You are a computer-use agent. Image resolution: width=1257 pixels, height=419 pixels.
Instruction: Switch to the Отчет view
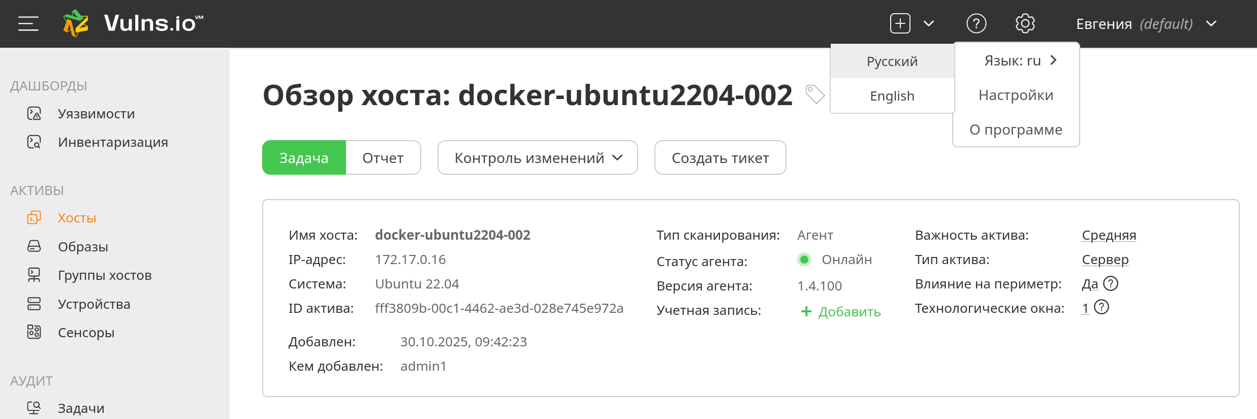pos(383,158)
